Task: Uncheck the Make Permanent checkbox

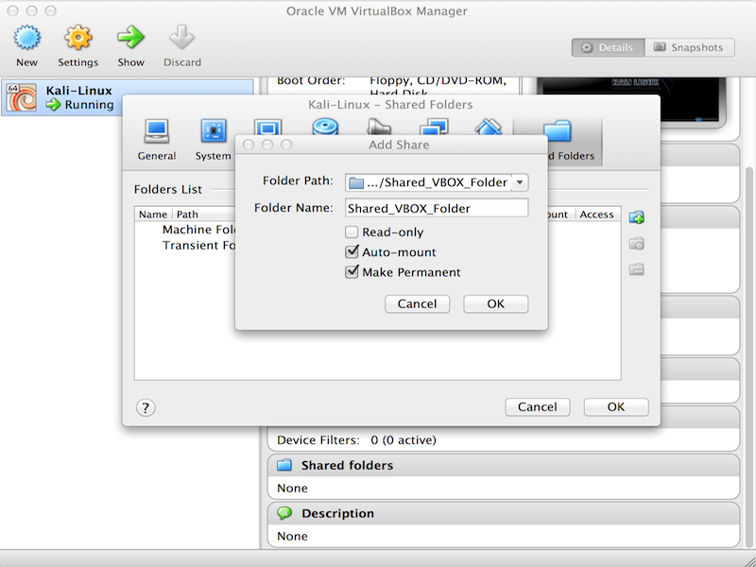Action: point(352,272)
